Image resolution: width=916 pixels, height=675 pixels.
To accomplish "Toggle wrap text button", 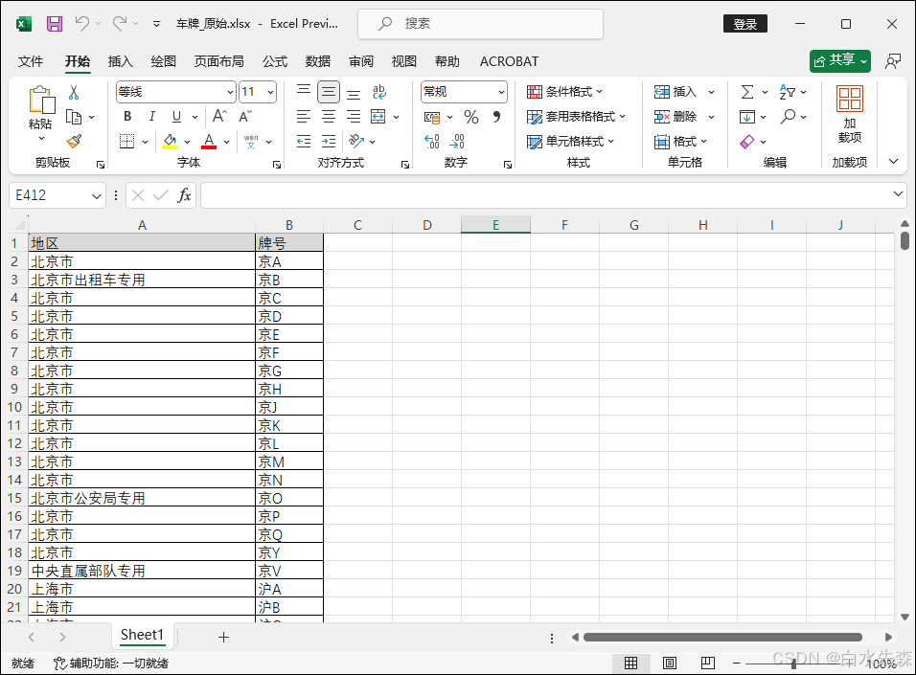I will coord(379,92).
